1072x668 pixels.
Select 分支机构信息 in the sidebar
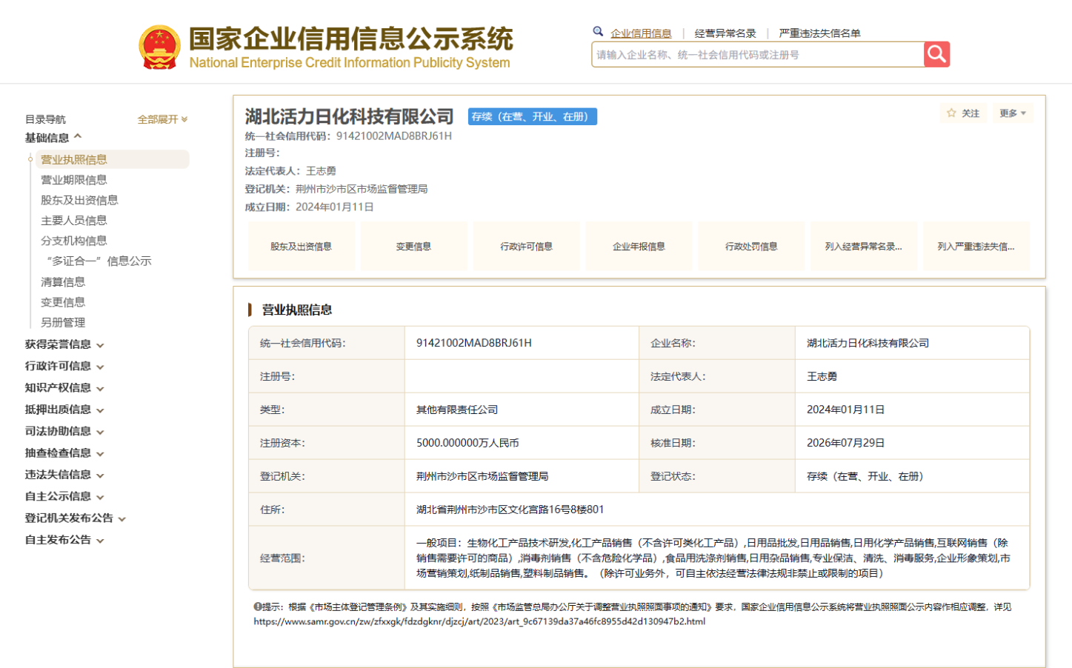tap(74, 241)
